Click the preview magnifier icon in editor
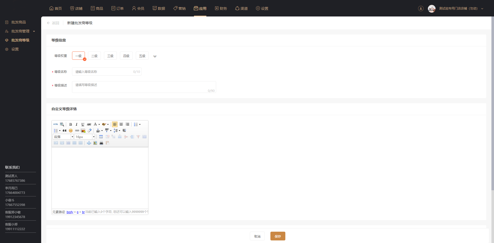Viewport: 494px width, 243px height. pos(62,124)
